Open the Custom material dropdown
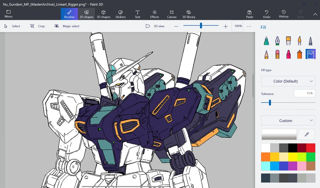320x188 pixels. click(x=288, y=121)
